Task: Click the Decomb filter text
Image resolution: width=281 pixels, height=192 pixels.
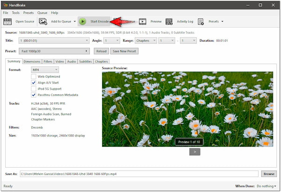Action: coord(37,128)
